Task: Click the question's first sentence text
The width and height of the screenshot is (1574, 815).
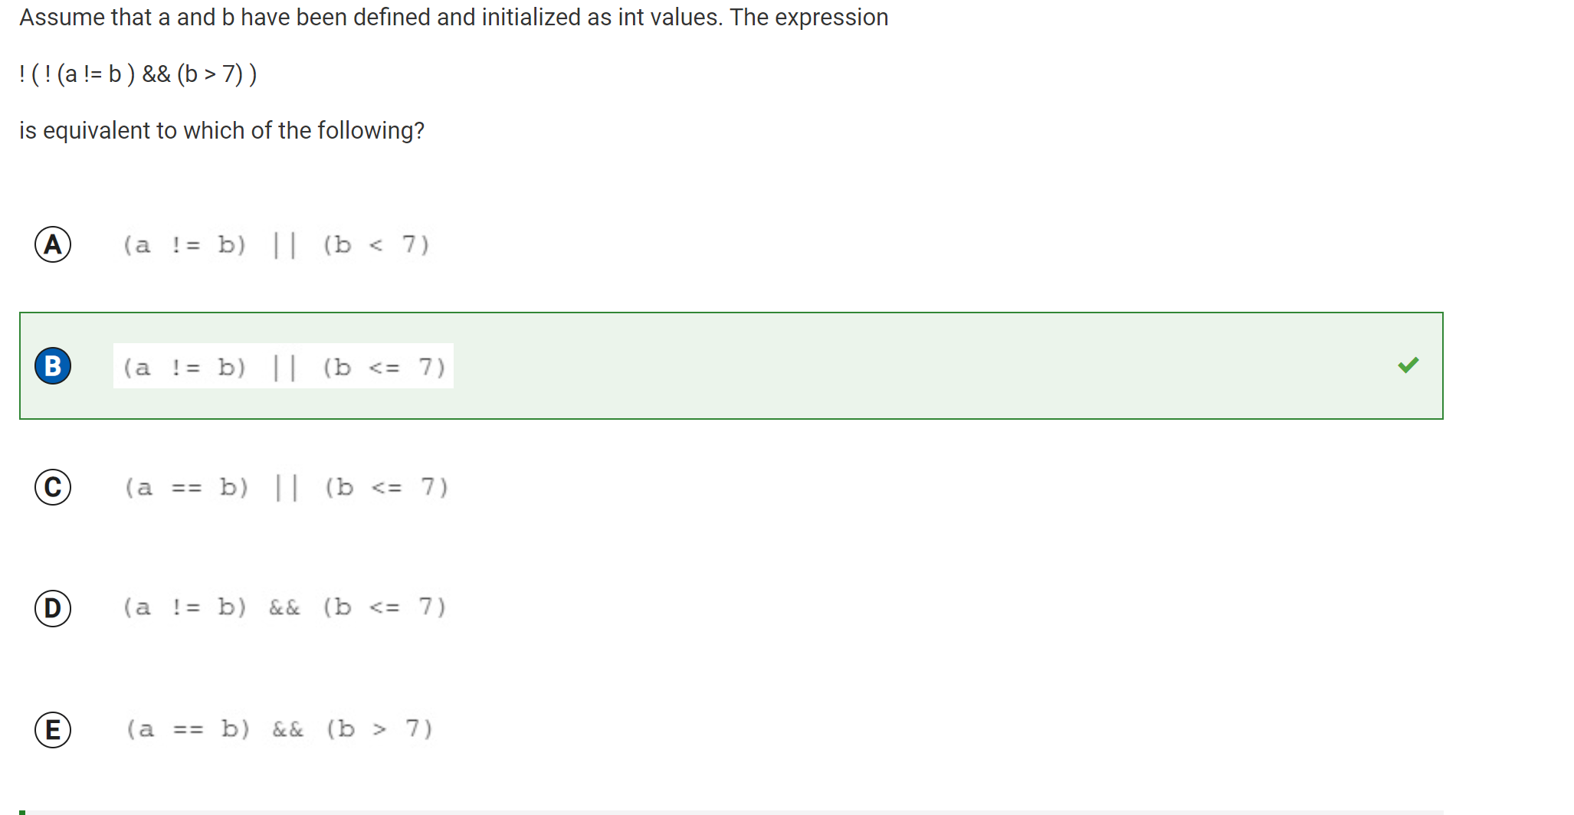Action: point(454,17)
